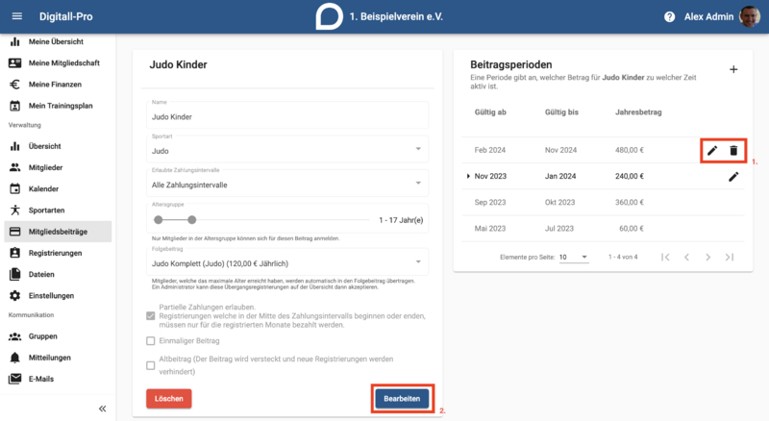Viewport: 769px width, 421px height.
Task: Open the Sportart Judo dropdown
Action: coord(286,149)
